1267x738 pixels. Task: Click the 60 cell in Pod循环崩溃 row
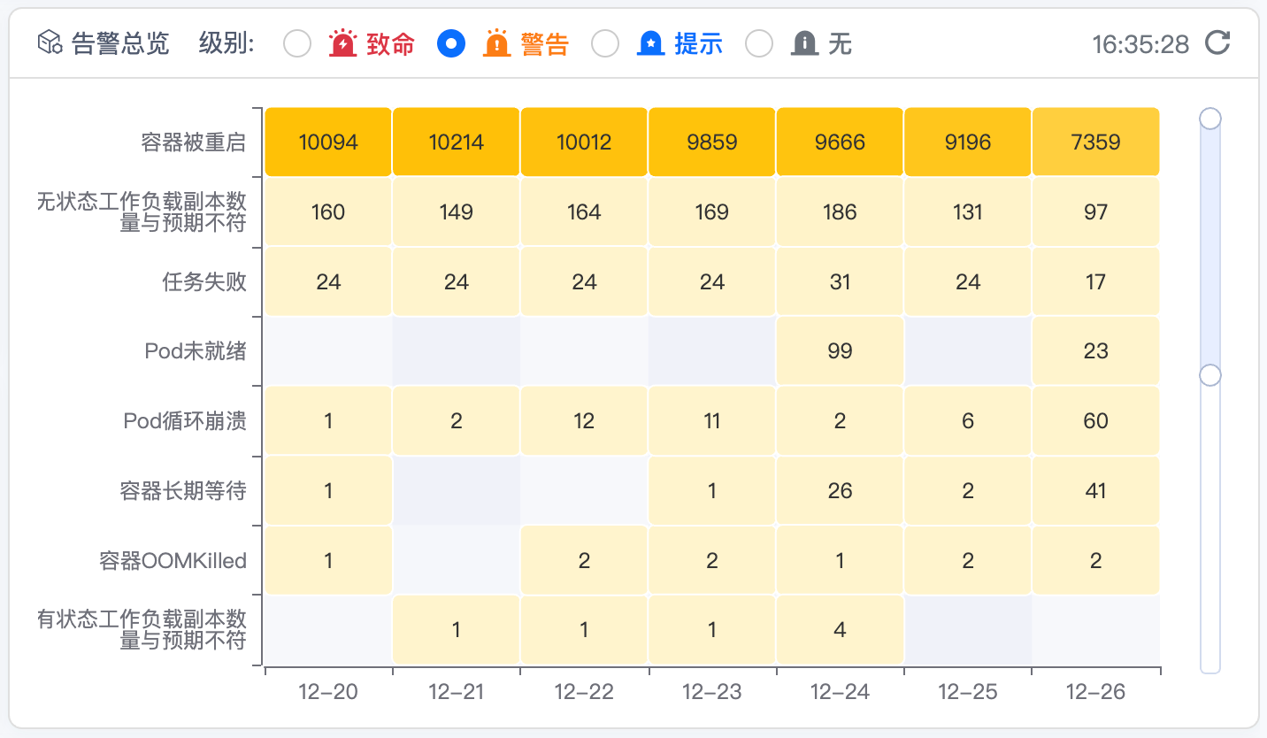pos(1095,421)
